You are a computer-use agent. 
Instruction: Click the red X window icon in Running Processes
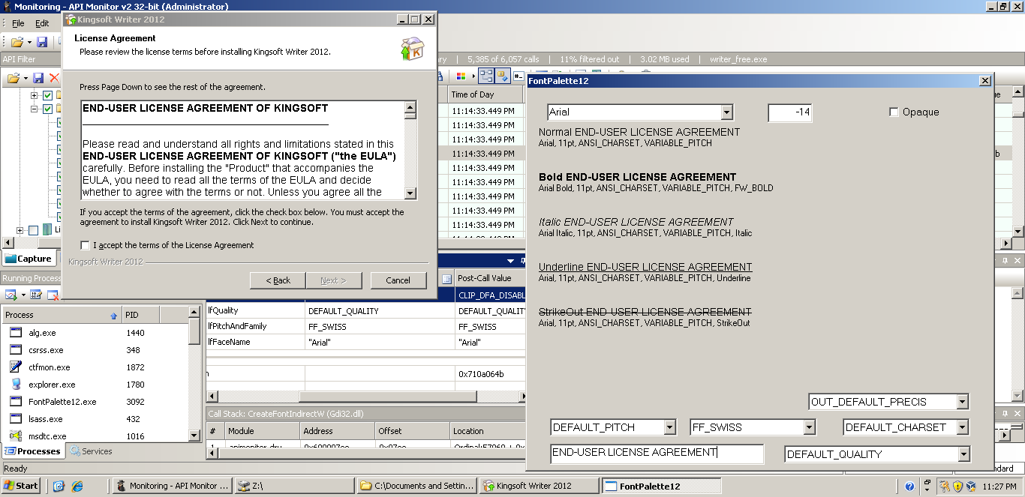click(x=52, y=295)
